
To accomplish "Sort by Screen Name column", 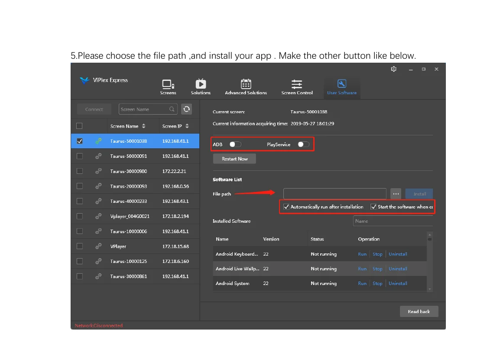I will coord(127,126).
